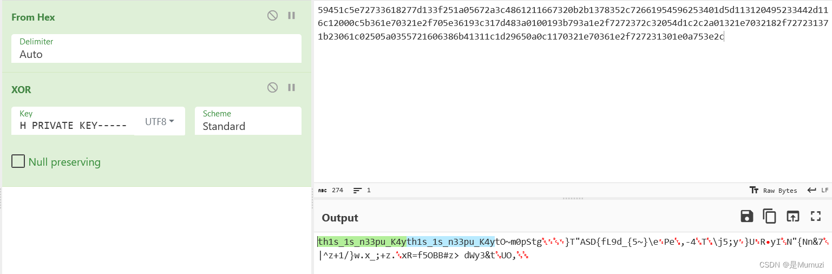Click the input character count 274
Image resolution: width=832 pixels, height=274 pixels.
click(x=331, y=190)
